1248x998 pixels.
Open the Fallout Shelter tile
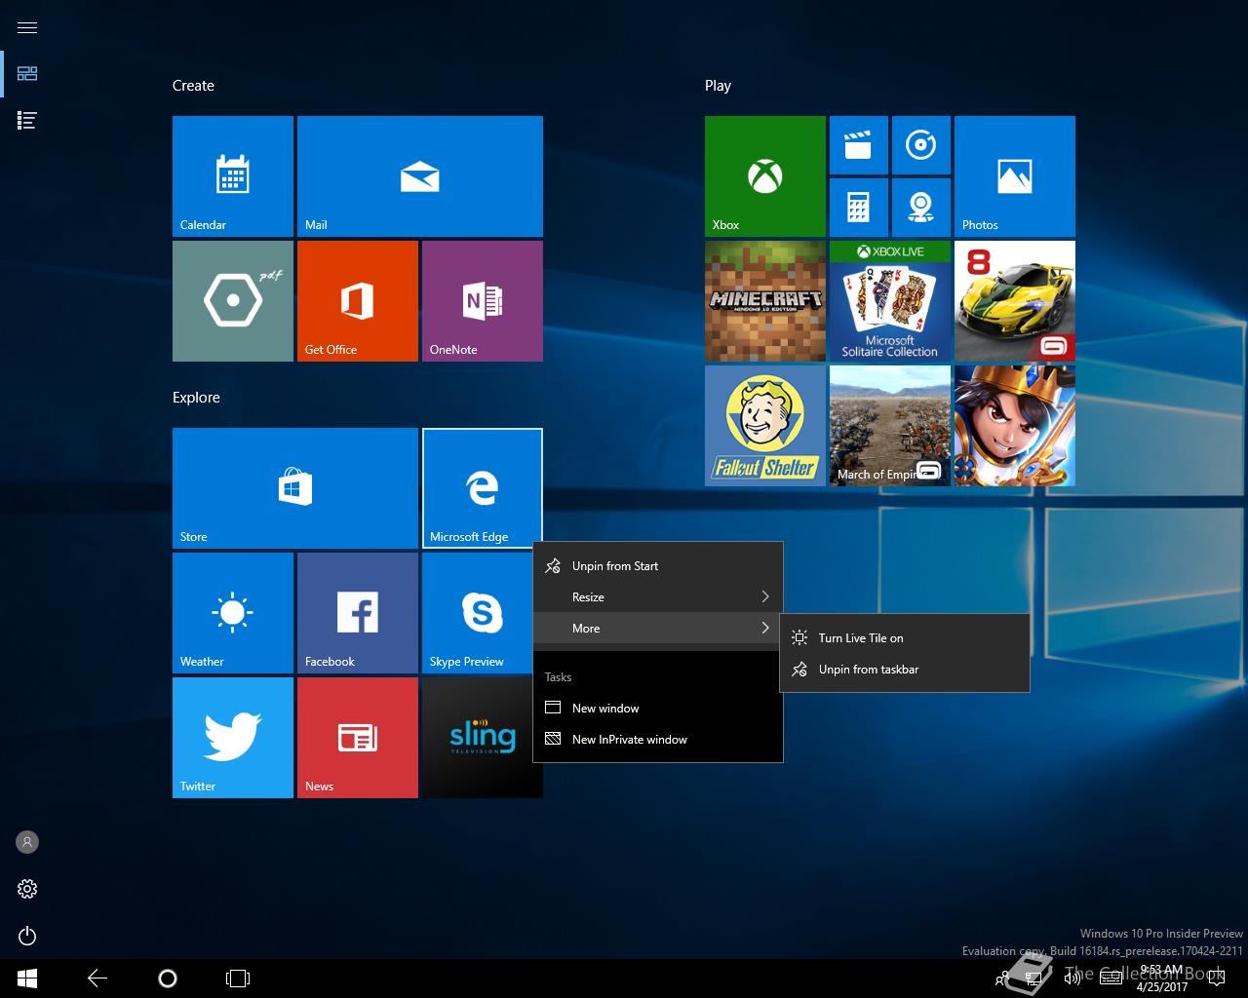pos(765,426)
